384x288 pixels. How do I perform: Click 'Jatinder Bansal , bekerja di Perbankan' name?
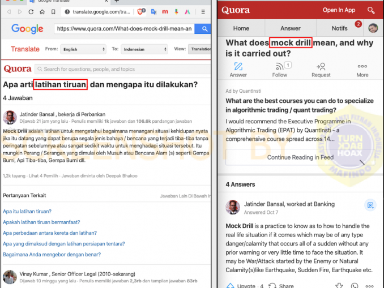coord(62,114)
